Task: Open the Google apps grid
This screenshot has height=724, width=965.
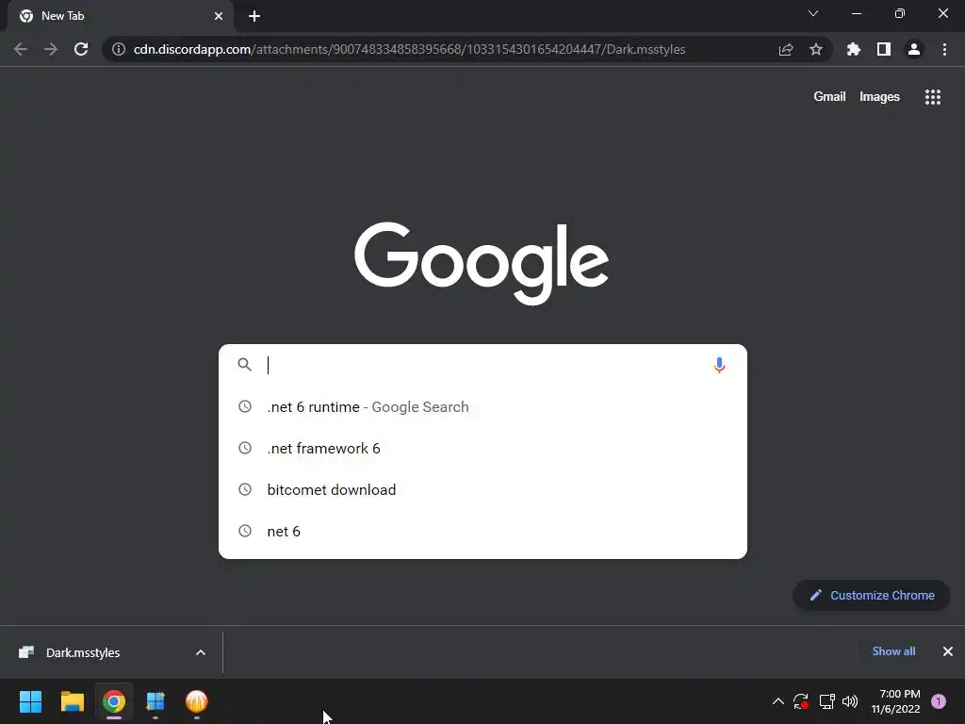Action: click(x=933, y=97)
